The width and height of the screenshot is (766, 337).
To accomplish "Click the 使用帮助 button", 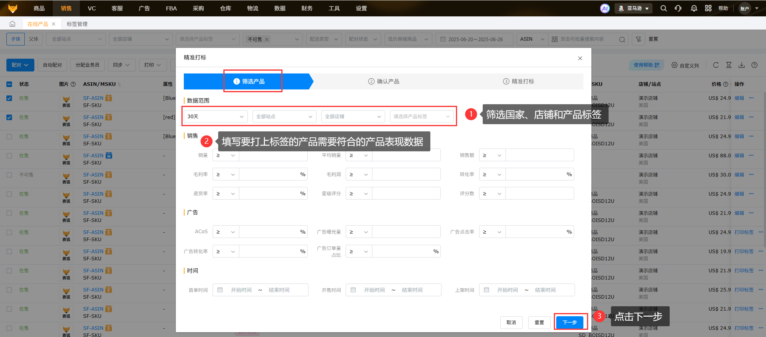I will (x=647, y=65).
